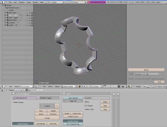Image resolution: width=167 pixels, height=127 pixels.
Task: Expand the Lamp object in outliner
Action: click(5, 25)
